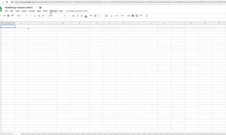Select column A header

8,23
